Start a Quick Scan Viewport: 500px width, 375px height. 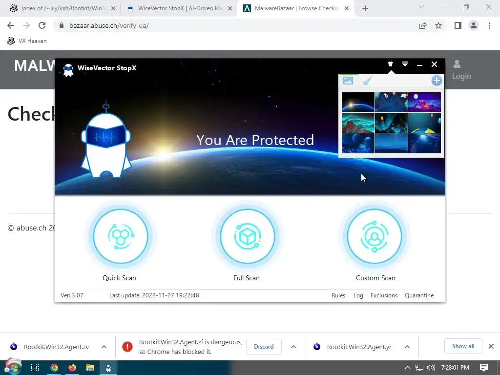point(121,236)
